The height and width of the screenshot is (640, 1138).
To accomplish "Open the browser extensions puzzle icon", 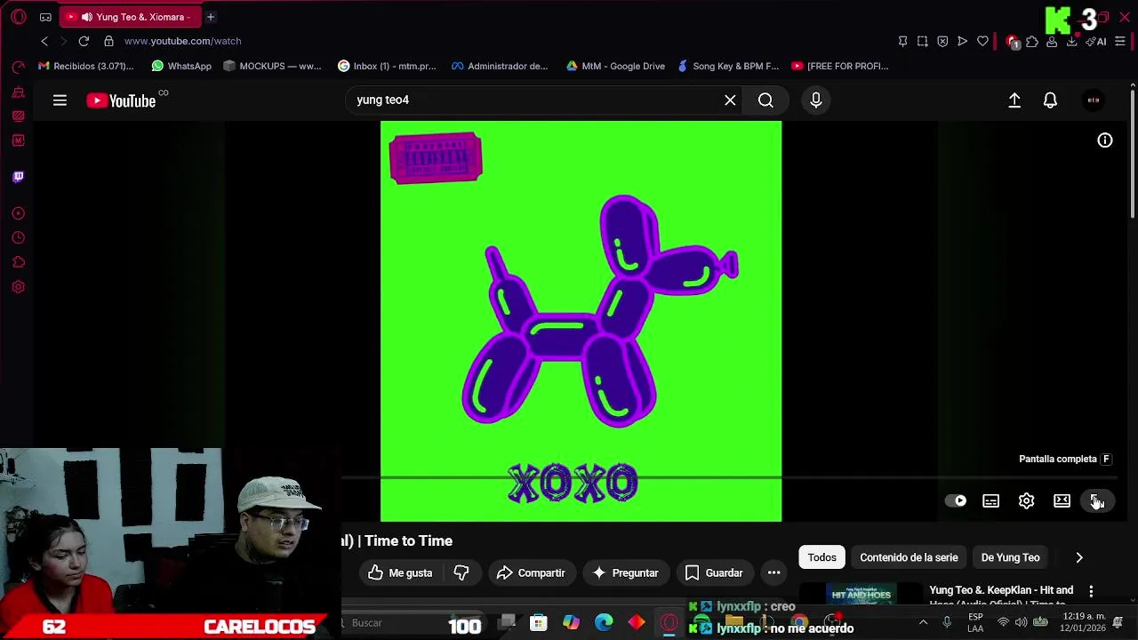I will tap(1032, 41).
